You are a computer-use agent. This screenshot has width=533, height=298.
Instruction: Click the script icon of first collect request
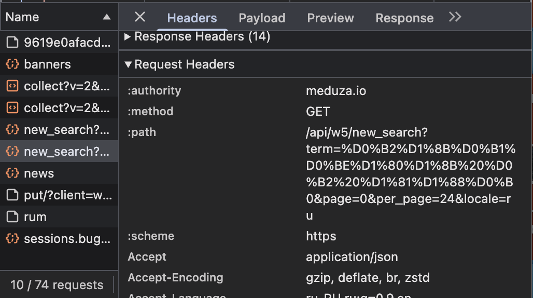coord(12,86)
